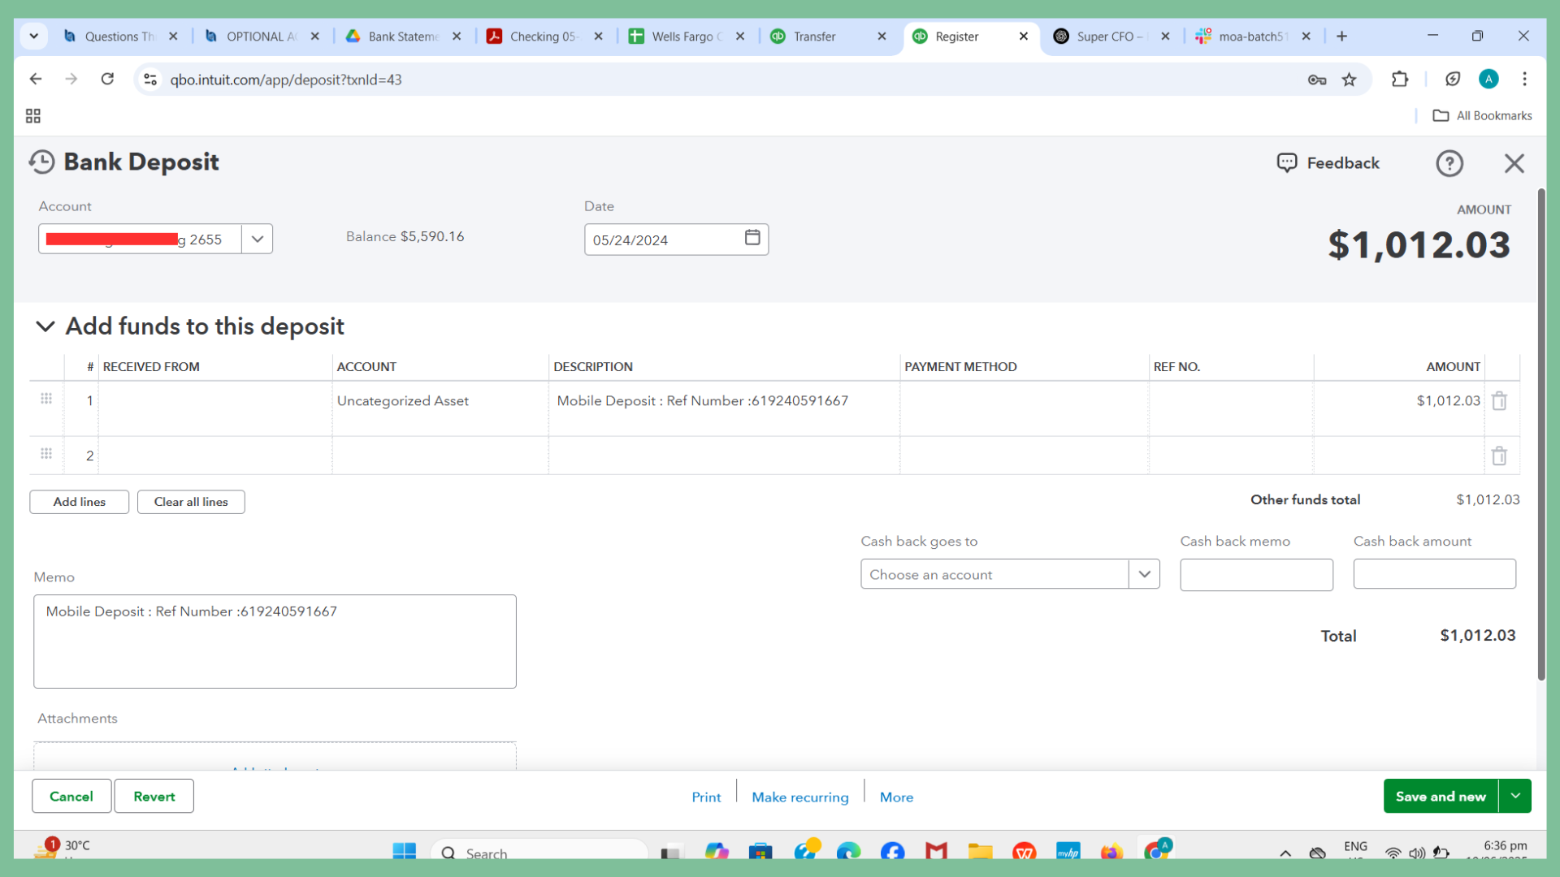Close the Bank Deposit form
This screenshot has height=877, width=1560.
point(1514,163)
